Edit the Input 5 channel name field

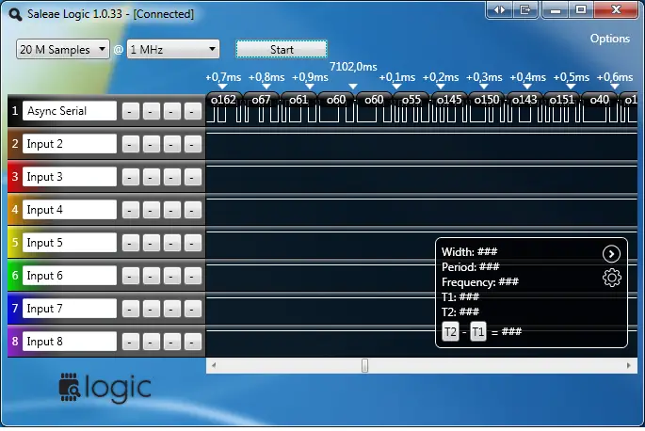pos(70,242)
